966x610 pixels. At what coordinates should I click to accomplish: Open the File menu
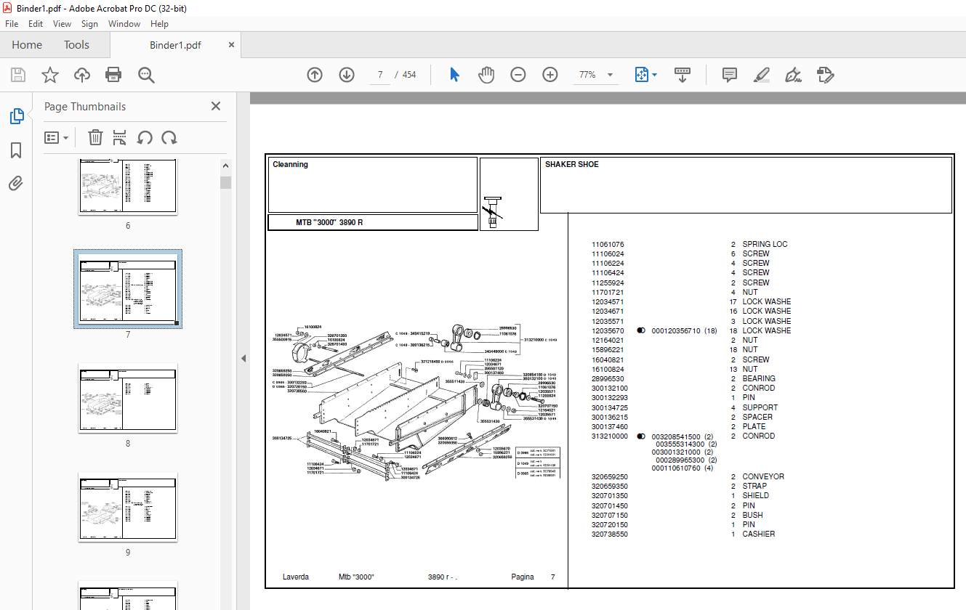(12, 24)
